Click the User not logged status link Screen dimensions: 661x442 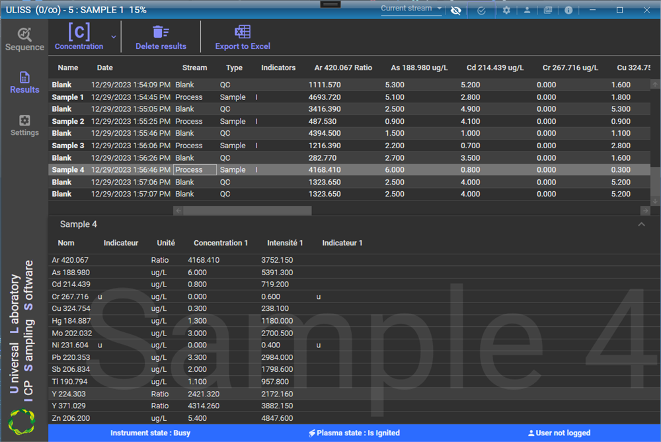[559, 433]
